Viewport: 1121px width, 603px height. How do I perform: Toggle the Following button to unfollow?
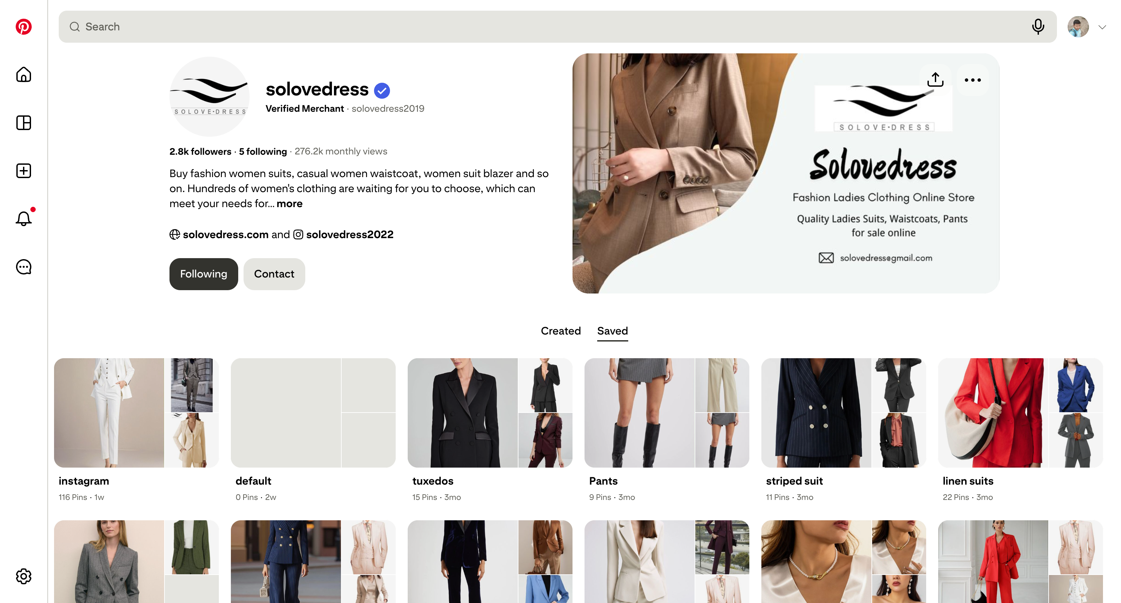(x=204, y=274)
